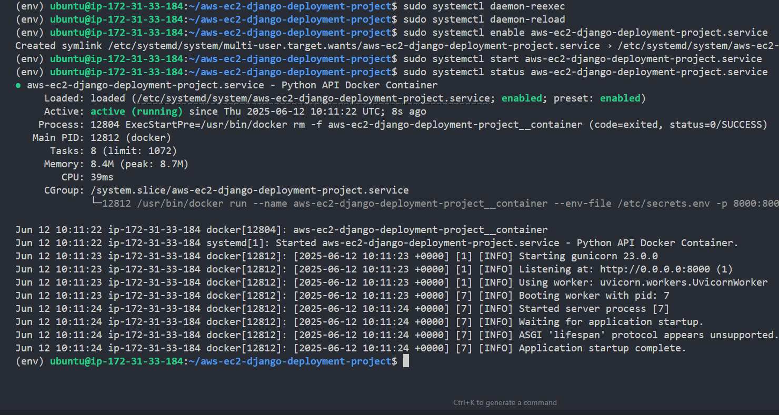Screen dimensions: 779x415
Task: Click the Main PID value '12812 (docker)'
Action: [131, 138]
